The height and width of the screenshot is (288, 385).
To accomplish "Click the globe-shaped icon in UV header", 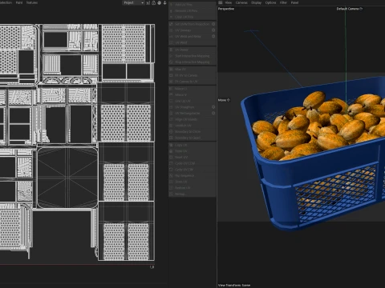I will tap(160, 2).
